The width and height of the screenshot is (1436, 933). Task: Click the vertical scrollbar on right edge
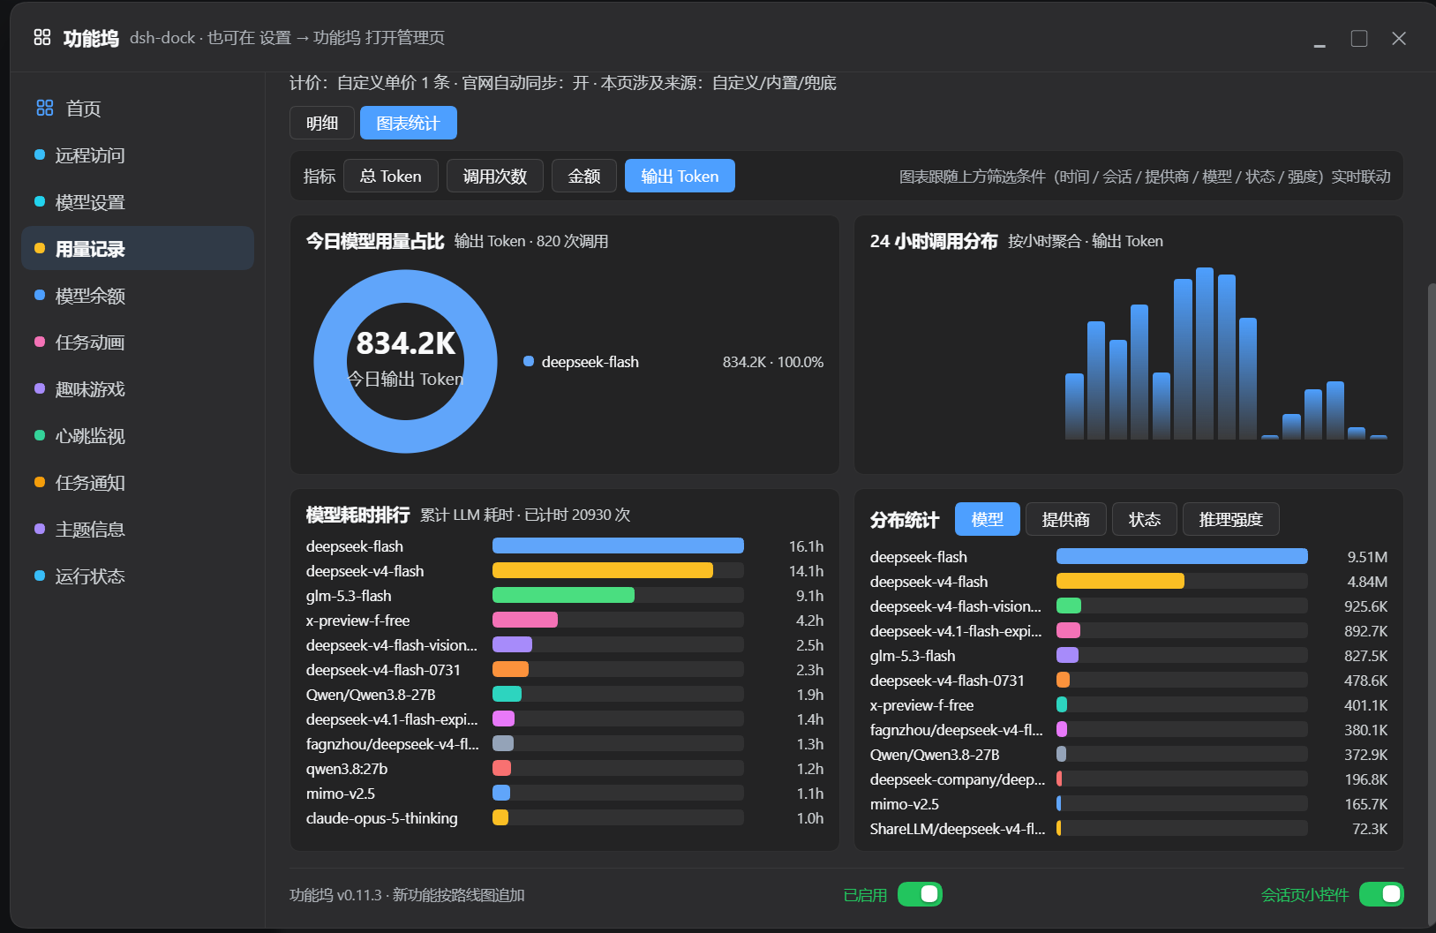[x=1431, y=605]
